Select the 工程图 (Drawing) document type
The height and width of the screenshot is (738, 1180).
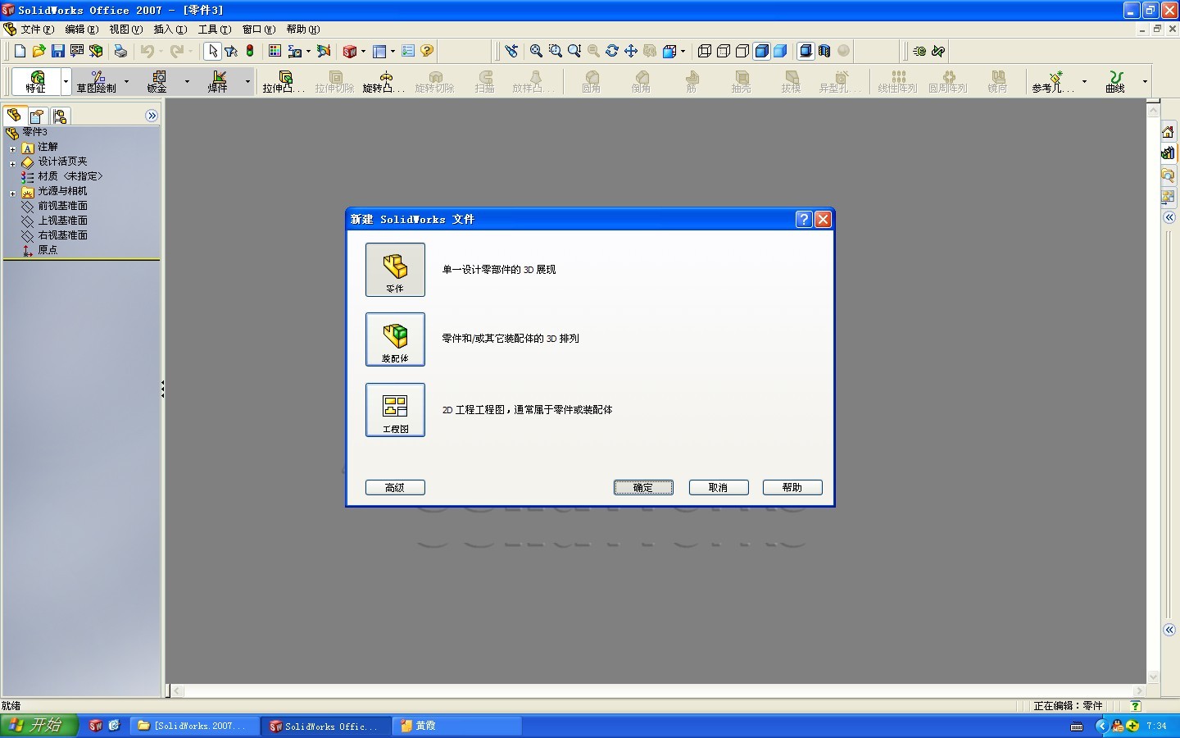[395, 410]
